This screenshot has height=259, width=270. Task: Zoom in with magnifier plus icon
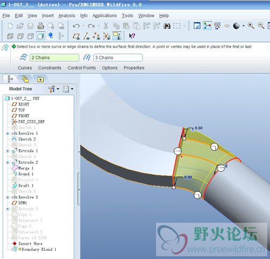pos(251,26)
